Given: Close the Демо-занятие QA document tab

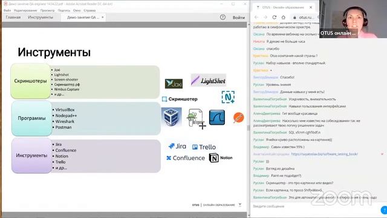Looking at the screenshot, I should (x=103, y=18).
